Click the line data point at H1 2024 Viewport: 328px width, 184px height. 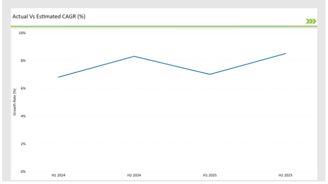59,77
